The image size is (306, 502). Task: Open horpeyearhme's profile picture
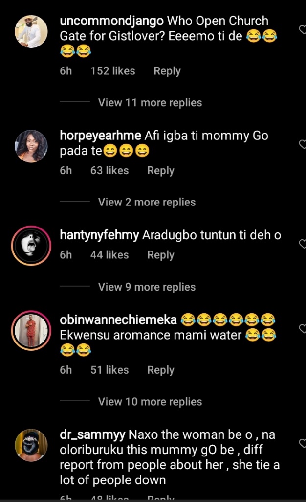(32, 146)
